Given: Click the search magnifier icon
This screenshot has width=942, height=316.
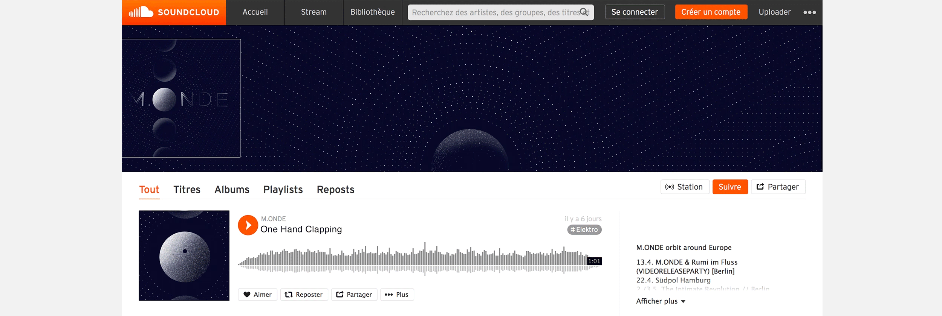Looking at the screenshot, I should (x=584, y=12).
